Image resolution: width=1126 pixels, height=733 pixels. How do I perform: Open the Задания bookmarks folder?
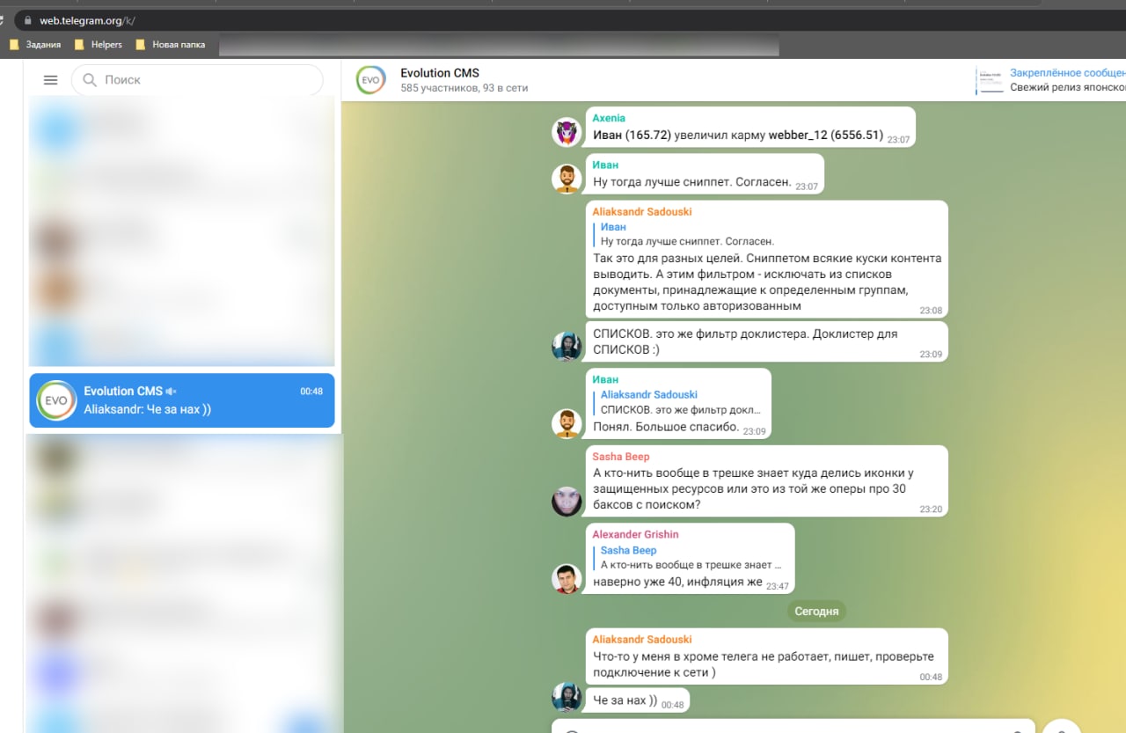point(36,45)
